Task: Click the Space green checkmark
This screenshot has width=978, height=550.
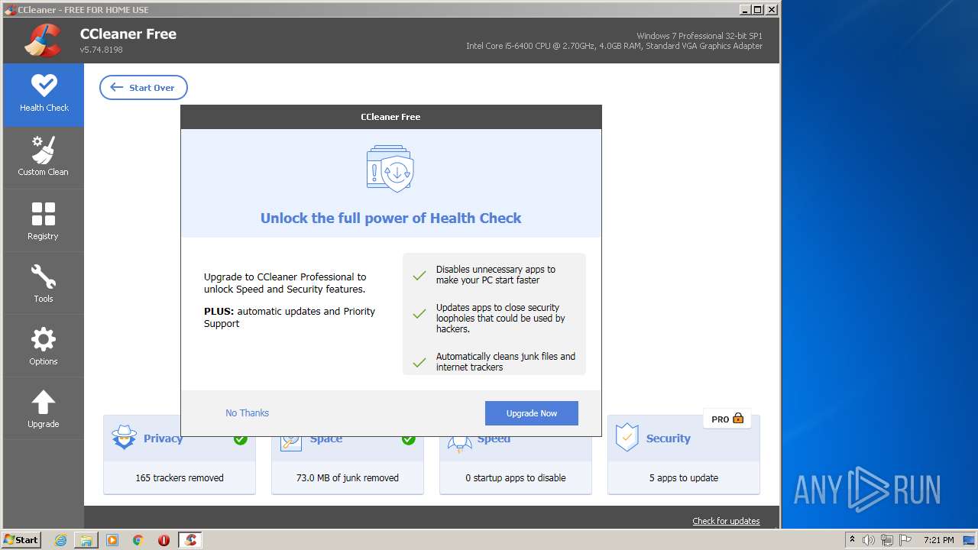Action: point(409,438)
